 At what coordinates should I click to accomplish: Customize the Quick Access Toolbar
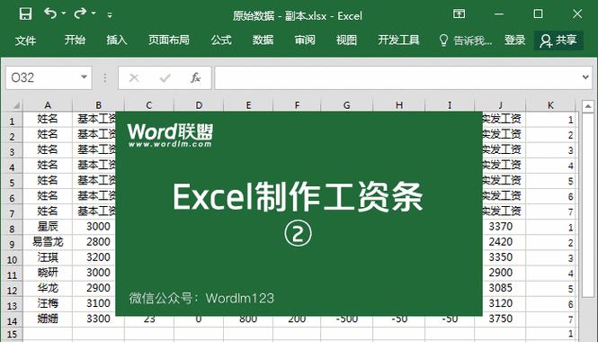point(110,15)
